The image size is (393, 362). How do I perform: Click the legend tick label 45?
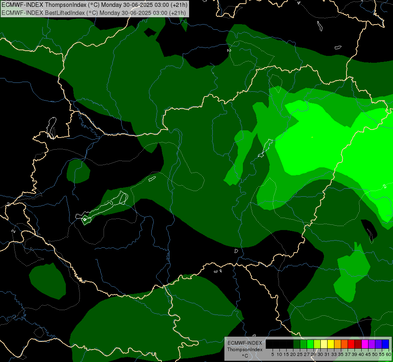[368, 354]
